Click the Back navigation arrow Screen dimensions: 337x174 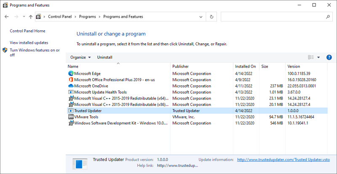tap(7, 16)
